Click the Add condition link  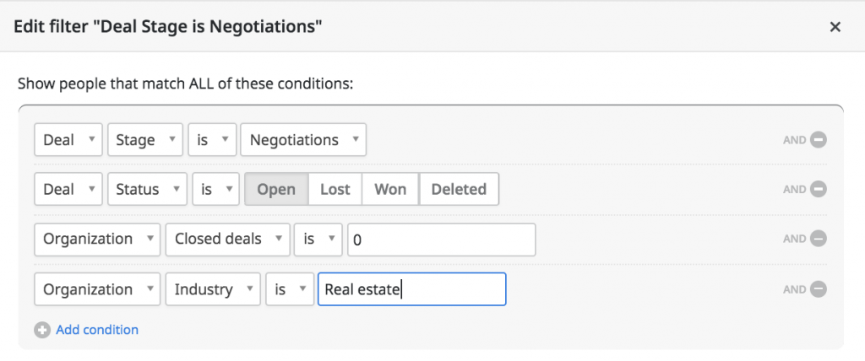pyautogui.click(x=97, y=330)
